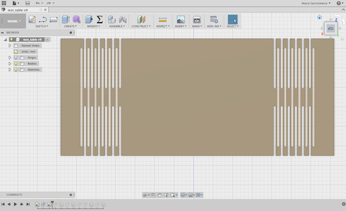Image resolution: width=346 pixels, height=211 pixels.
Task: Click the Change Parameters sigma icon
Action: pos(99,19)
